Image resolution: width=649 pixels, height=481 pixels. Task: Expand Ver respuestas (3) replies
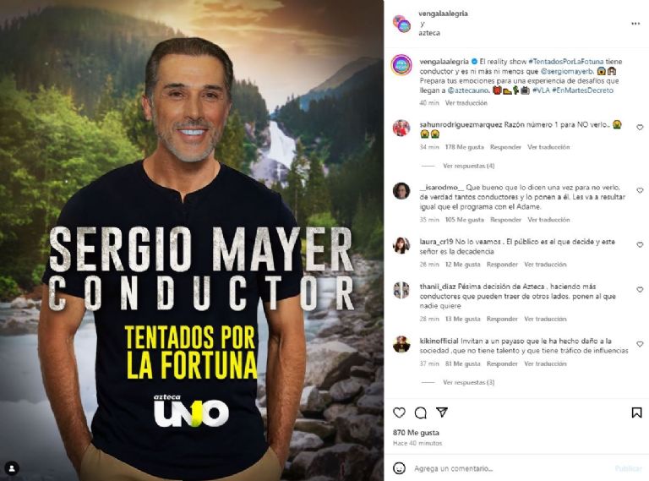[468, 382]
